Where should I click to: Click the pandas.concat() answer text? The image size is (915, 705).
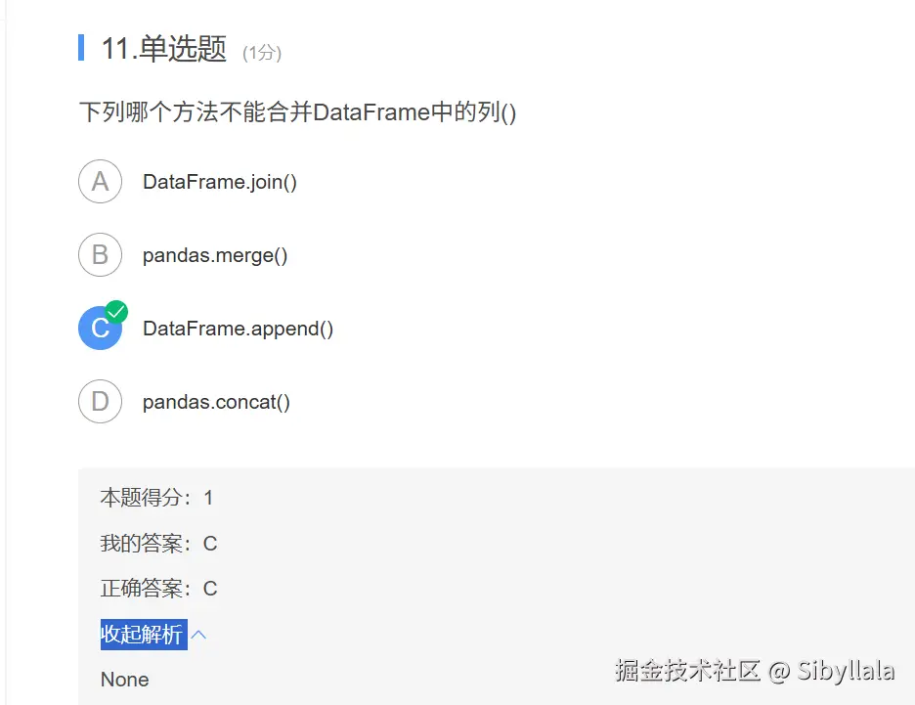click(x=216, y=402)
